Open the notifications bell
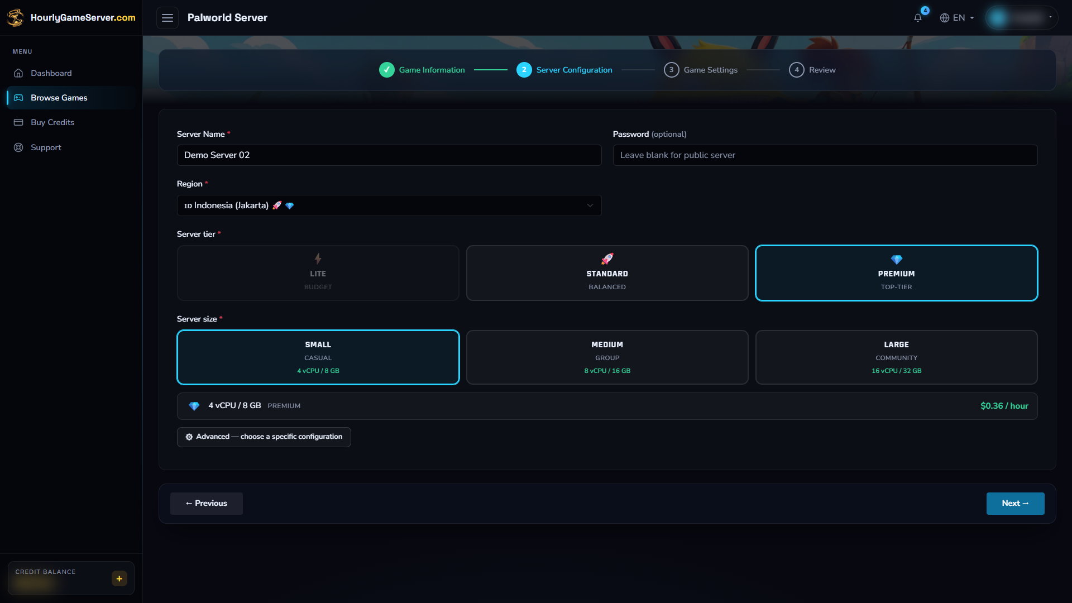Screen dimensions: 1072x603 click(x=917, y=18)
